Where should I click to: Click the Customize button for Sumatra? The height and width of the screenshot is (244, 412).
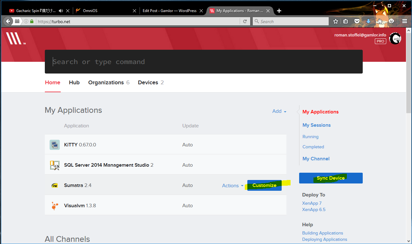tap(264, 185)
